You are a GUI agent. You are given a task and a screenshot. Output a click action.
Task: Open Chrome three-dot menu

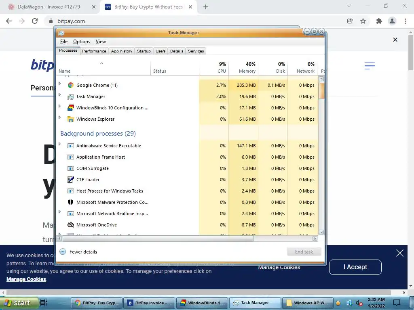pyautogui.click(x=405, y=21)
